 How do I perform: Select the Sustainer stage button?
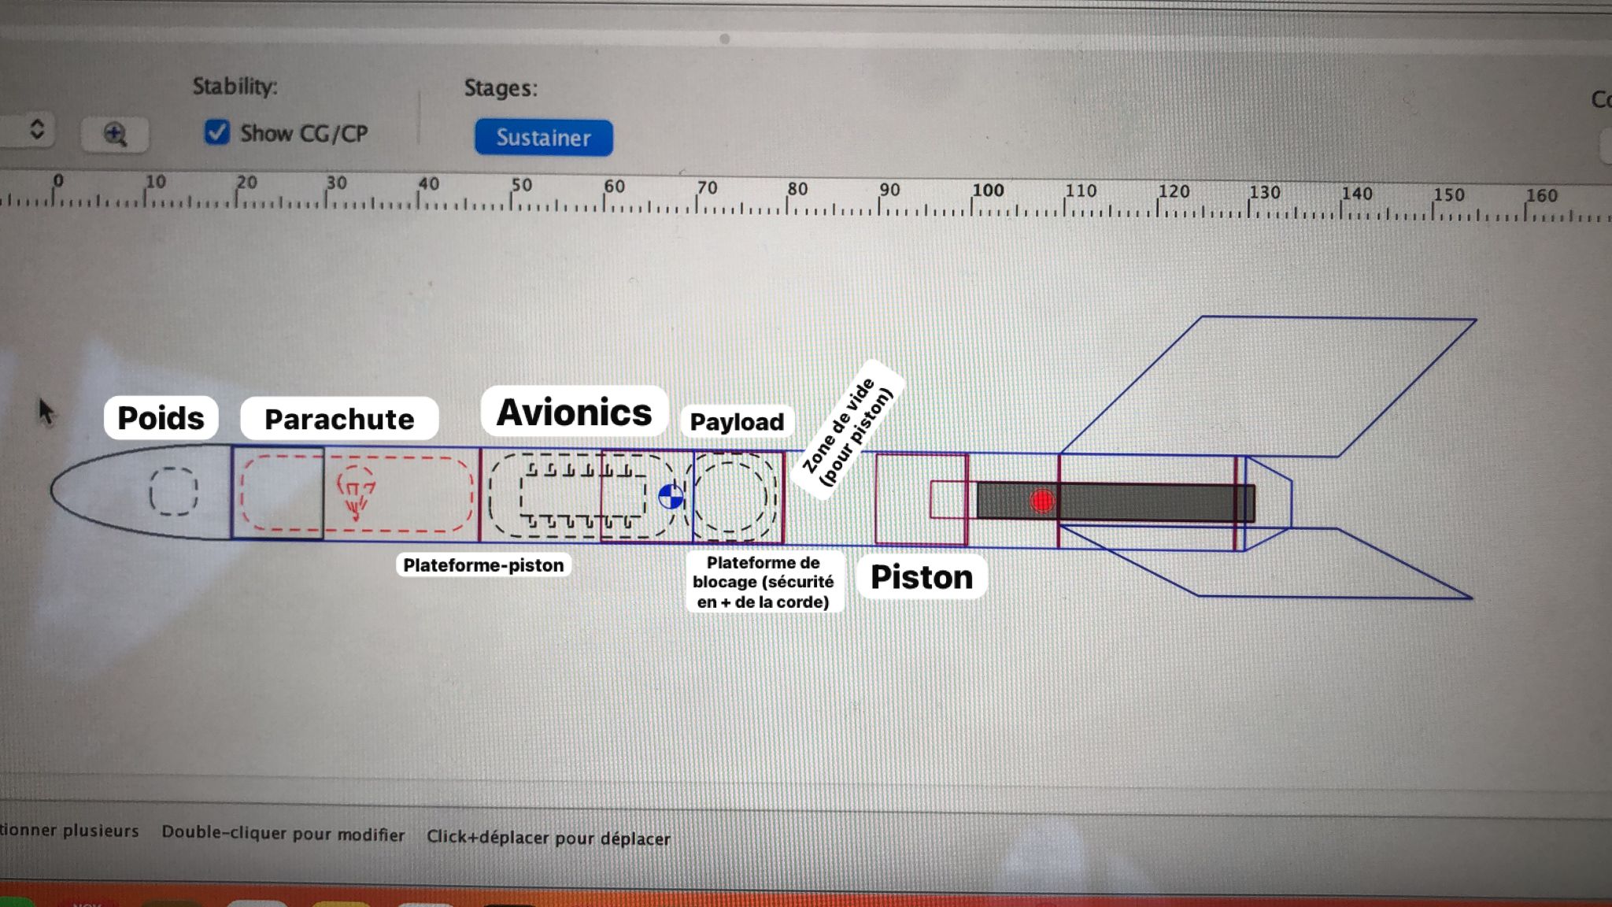click(543, 138)
